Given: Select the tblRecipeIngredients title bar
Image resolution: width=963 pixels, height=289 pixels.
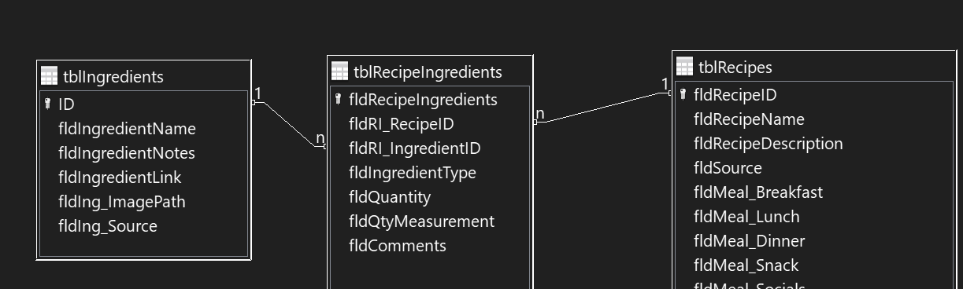Looking at the screenshot, I should point(430,71).
